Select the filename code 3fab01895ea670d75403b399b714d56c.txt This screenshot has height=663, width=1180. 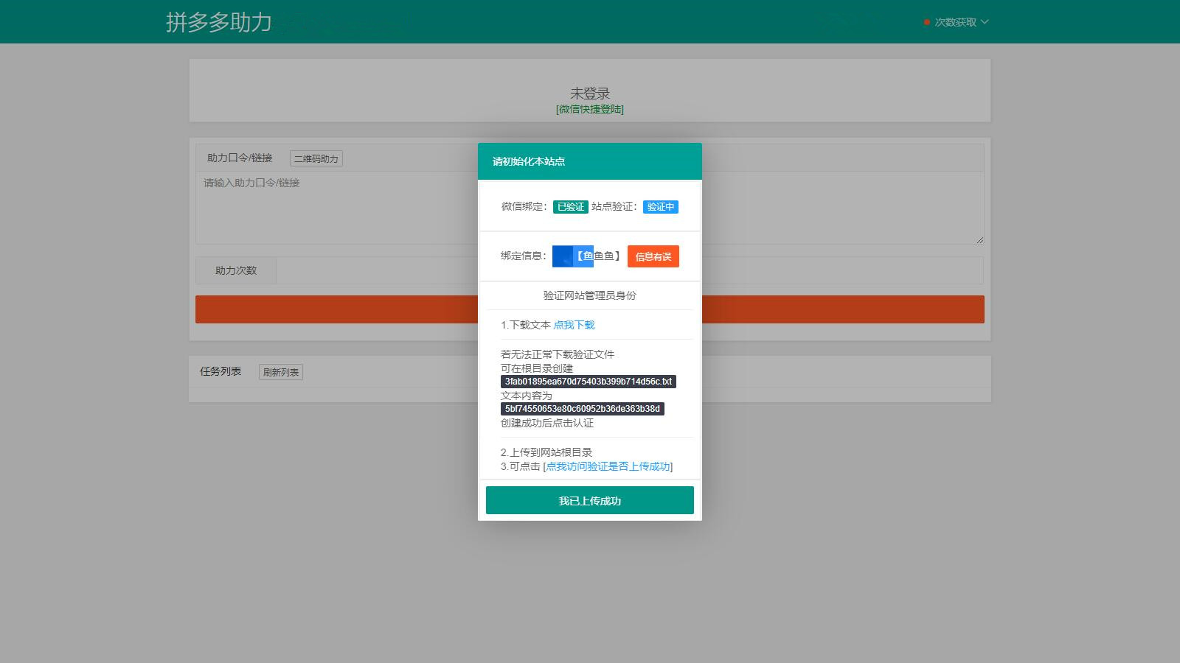[x=589, y=382]
